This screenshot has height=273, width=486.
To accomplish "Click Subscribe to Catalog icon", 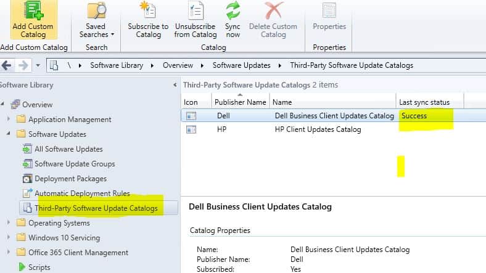I will [x=148, y=10].
